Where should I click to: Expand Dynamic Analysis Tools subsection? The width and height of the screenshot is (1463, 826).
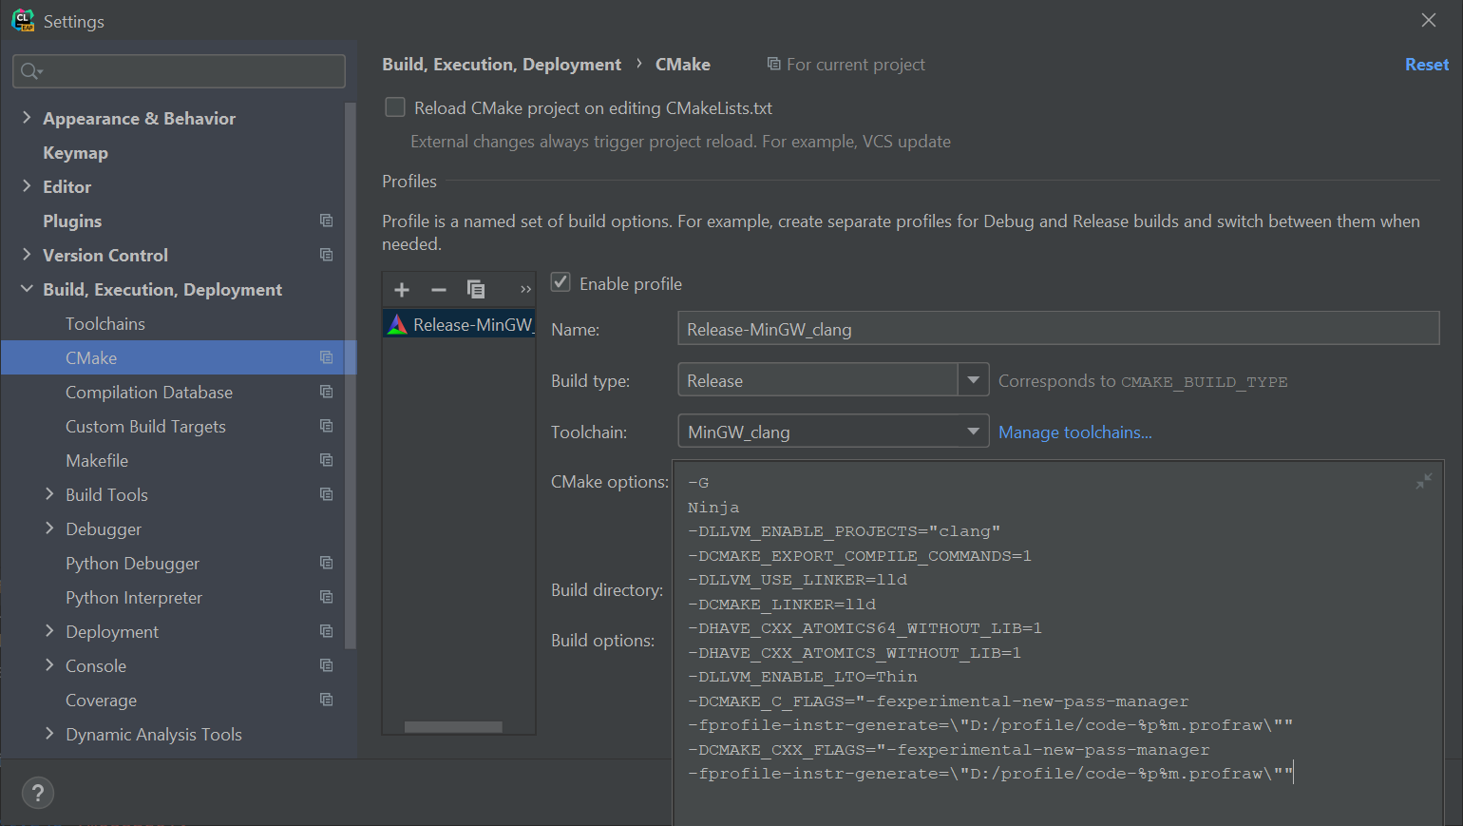(x=49, y=734)
